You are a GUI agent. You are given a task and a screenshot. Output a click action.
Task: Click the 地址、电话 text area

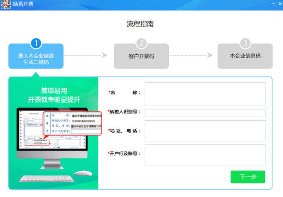pos(205,131)
